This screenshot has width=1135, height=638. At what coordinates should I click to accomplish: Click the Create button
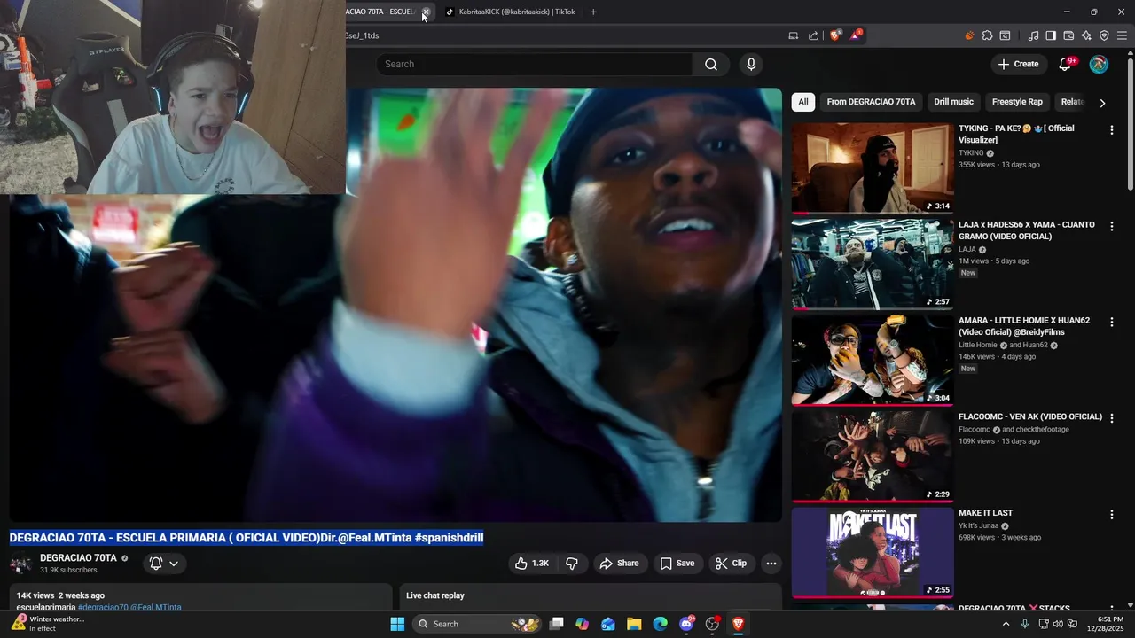click(1018, 64)
